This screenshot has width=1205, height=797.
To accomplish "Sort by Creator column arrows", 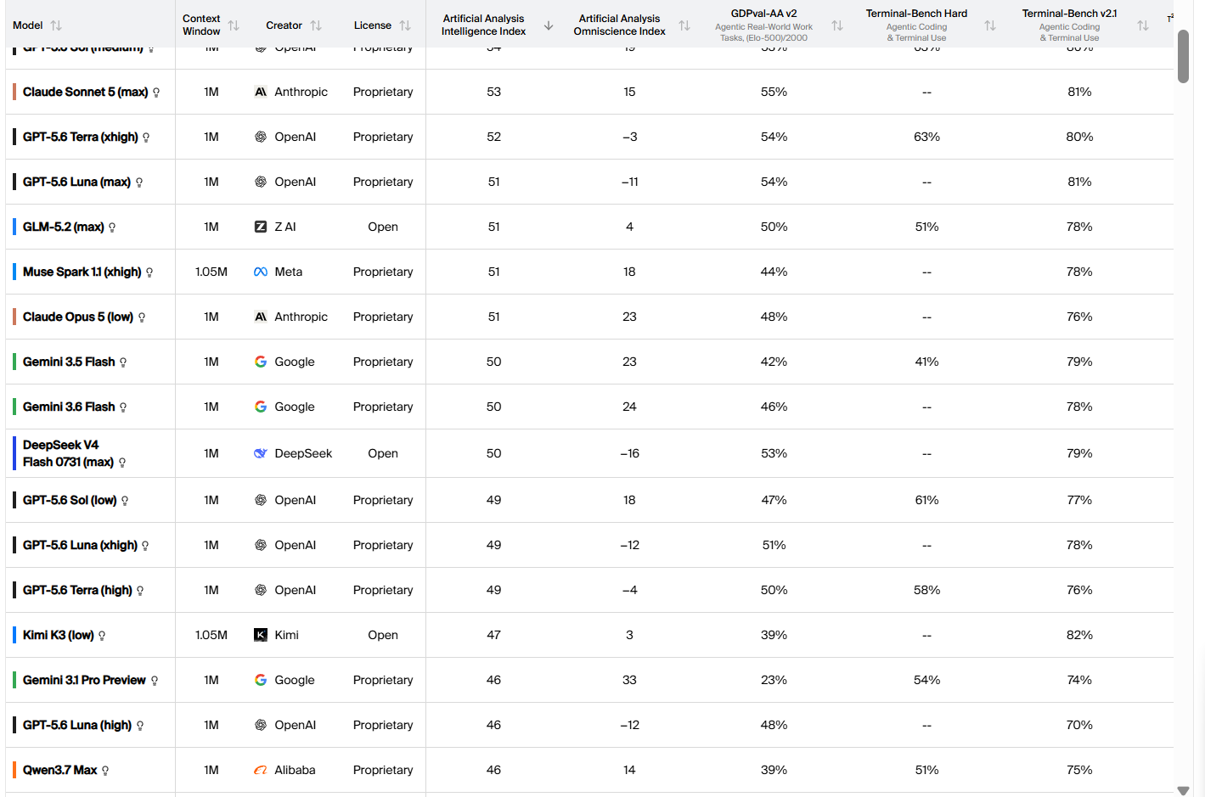I will tap(316, 25).
